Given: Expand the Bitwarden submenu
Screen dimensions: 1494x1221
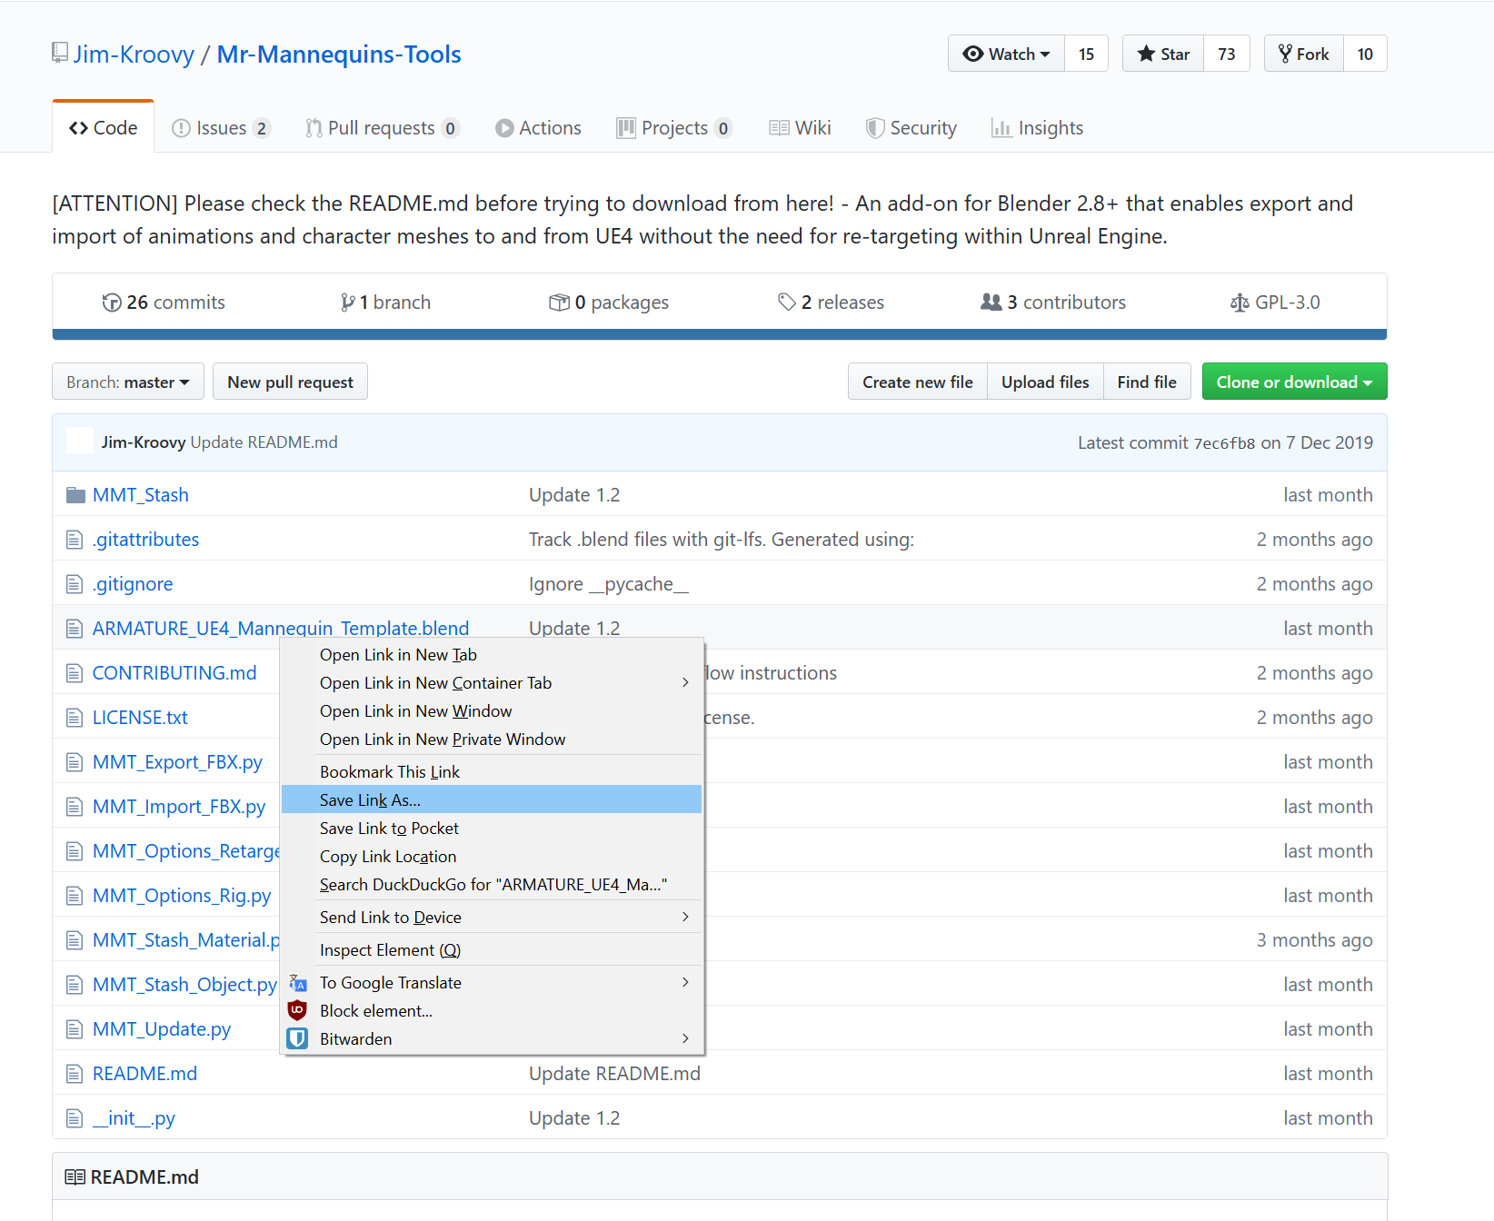Looking at the screenshot, I should (x=685, y=1038).
